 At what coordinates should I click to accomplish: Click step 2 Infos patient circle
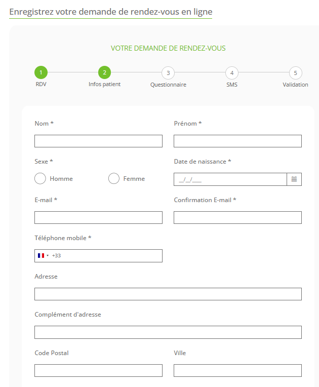point(104,72)
